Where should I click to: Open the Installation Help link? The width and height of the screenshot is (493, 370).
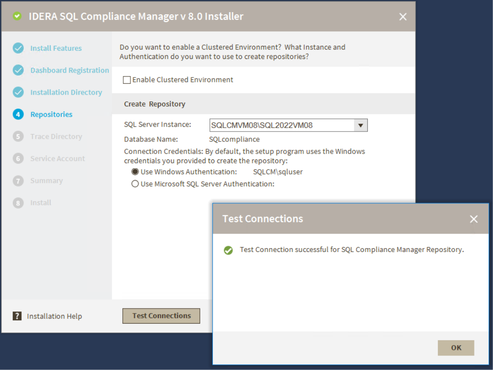pos(55,316)
